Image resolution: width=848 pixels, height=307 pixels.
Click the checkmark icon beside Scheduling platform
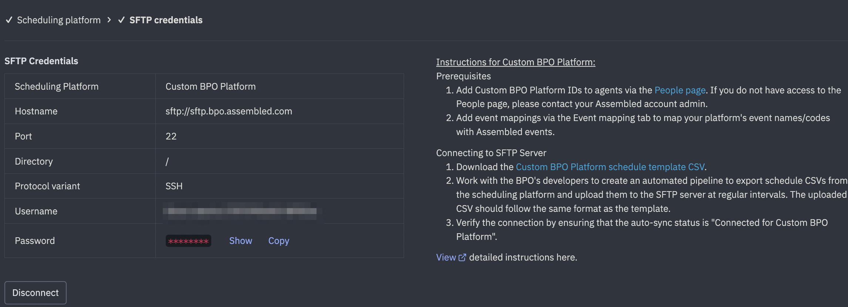9,20
